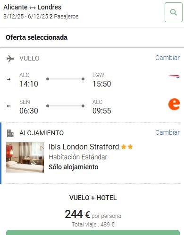Viewport: 184px width, 235px height.
Task: Click the building icon beside ALOJAMIENTO
Action: click(10, 133)
